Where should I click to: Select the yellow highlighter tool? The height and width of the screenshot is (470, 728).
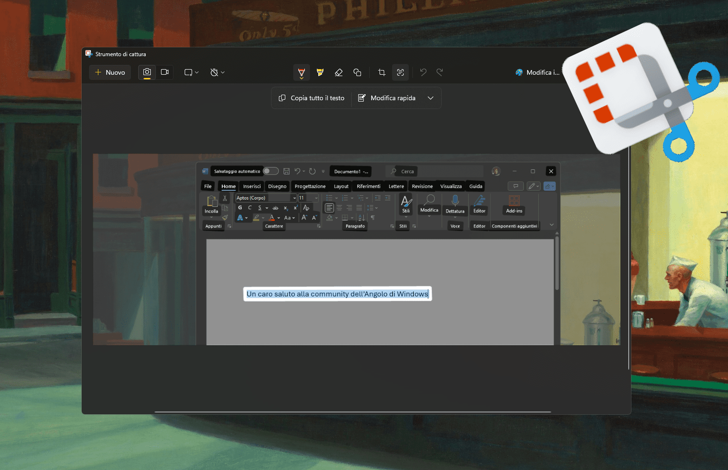(x=320, y=72)
